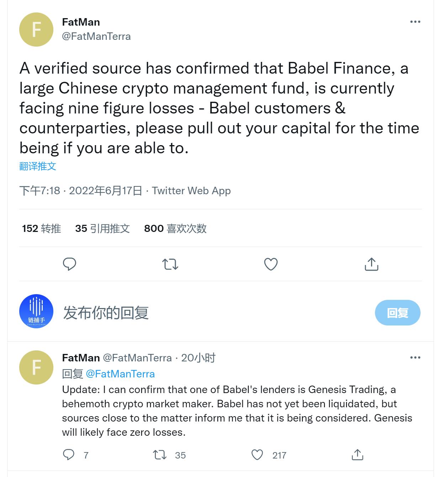The image size is (444, 477).
Task: Open @FatManTerra username link
Action: [96, 36]
